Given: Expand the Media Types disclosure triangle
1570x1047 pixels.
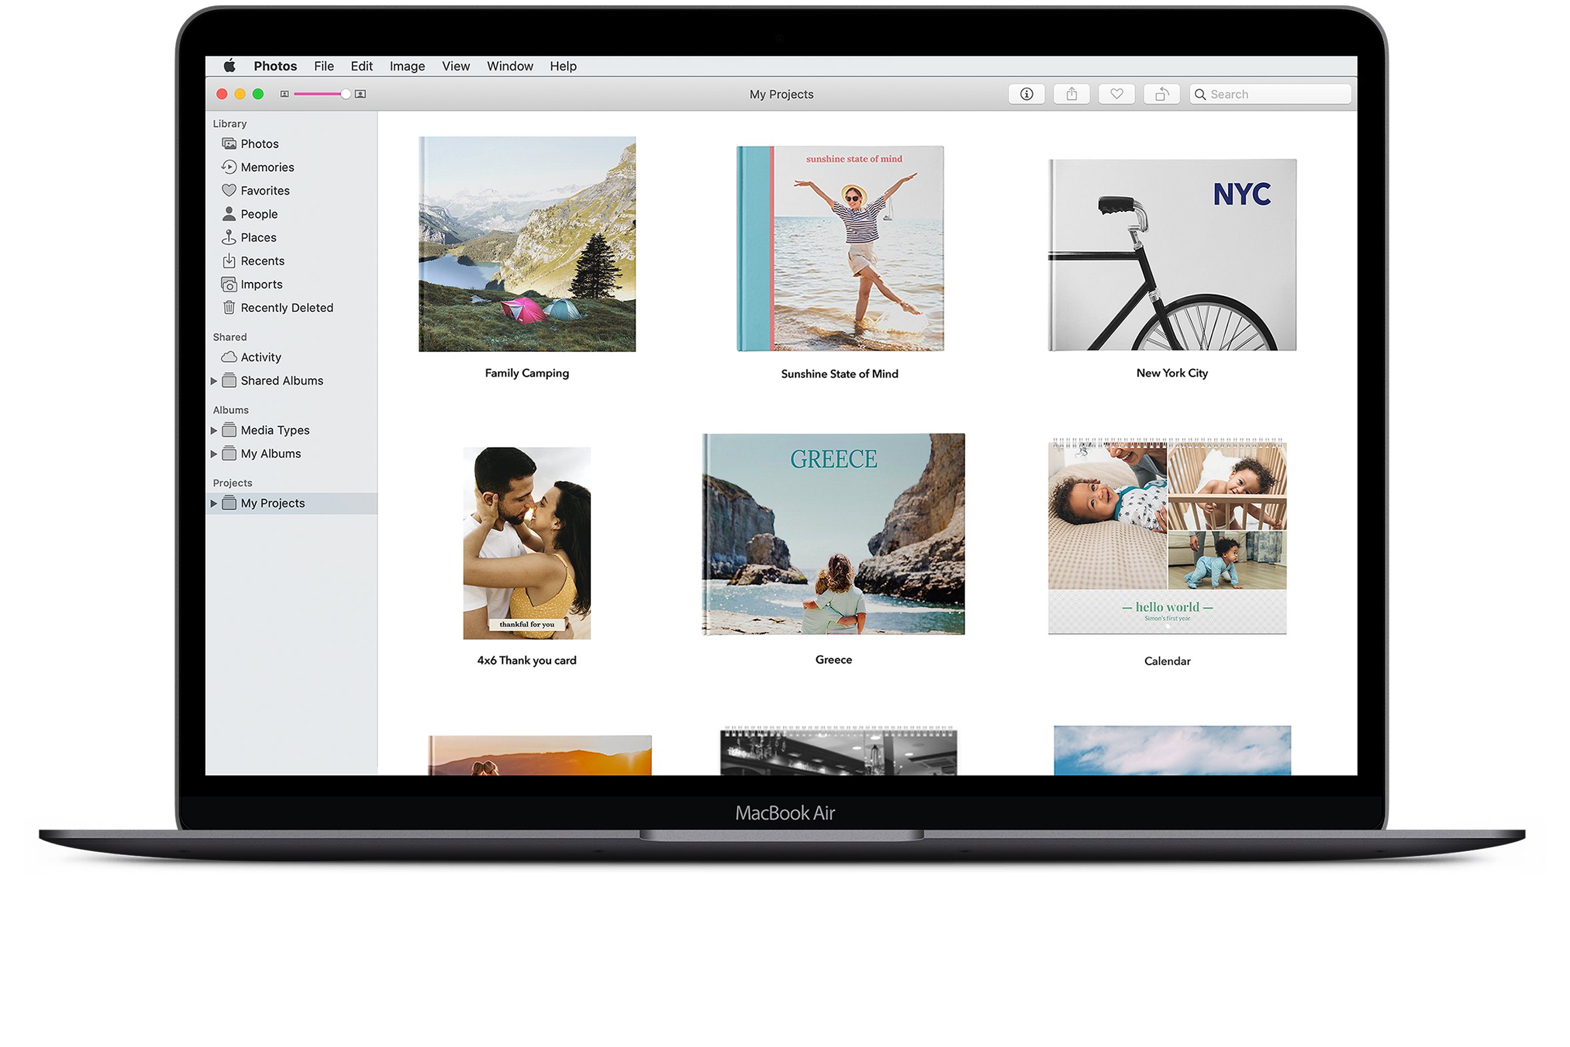Looking at the screenshot, I should pos(214,430).
